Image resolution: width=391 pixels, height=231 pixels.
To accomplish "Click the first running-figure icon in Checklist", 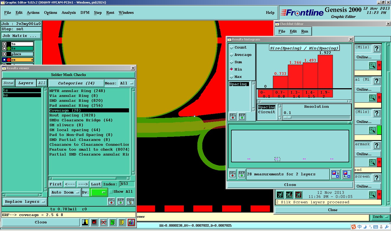I will tap(280, 195).
